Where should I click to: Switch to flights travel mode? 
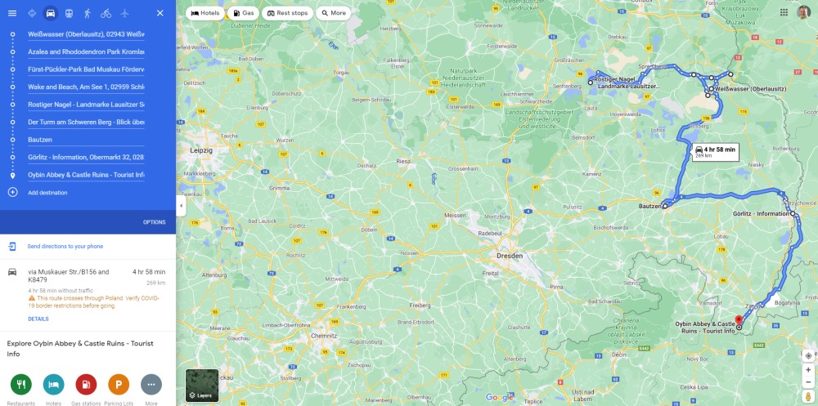point(124,13)
